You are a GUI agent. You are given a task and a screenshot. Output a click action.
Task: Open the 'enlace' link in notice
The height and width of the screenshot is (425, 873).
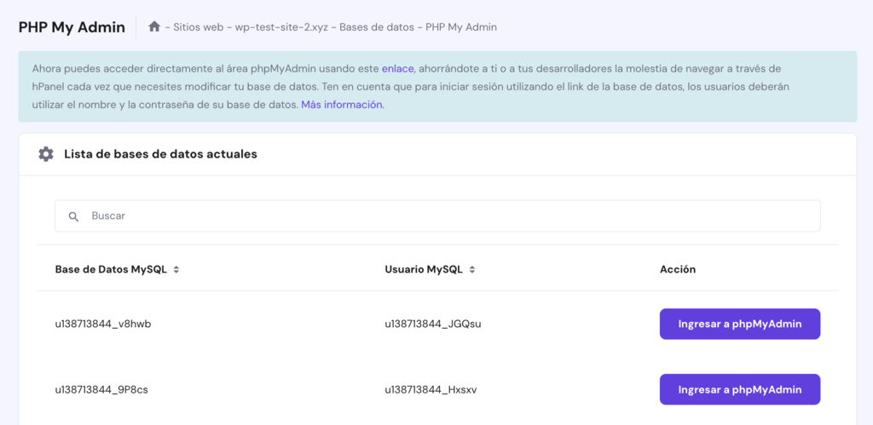pos(397,68)
